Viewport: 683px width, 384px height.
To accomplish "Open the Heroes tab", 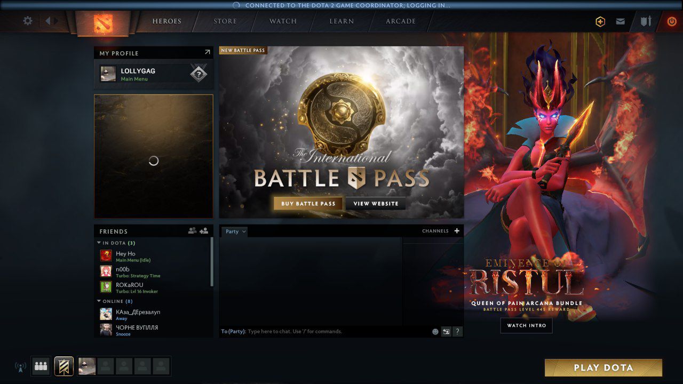I will point(166,21).
